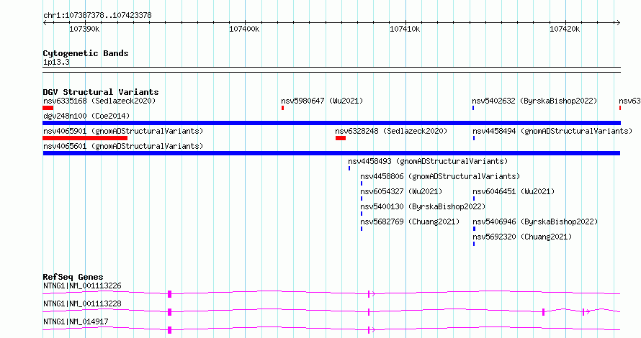
Task: Open nsv5402632 (ByrskaBishop2022) variant
Action: (x=534, y=101)
